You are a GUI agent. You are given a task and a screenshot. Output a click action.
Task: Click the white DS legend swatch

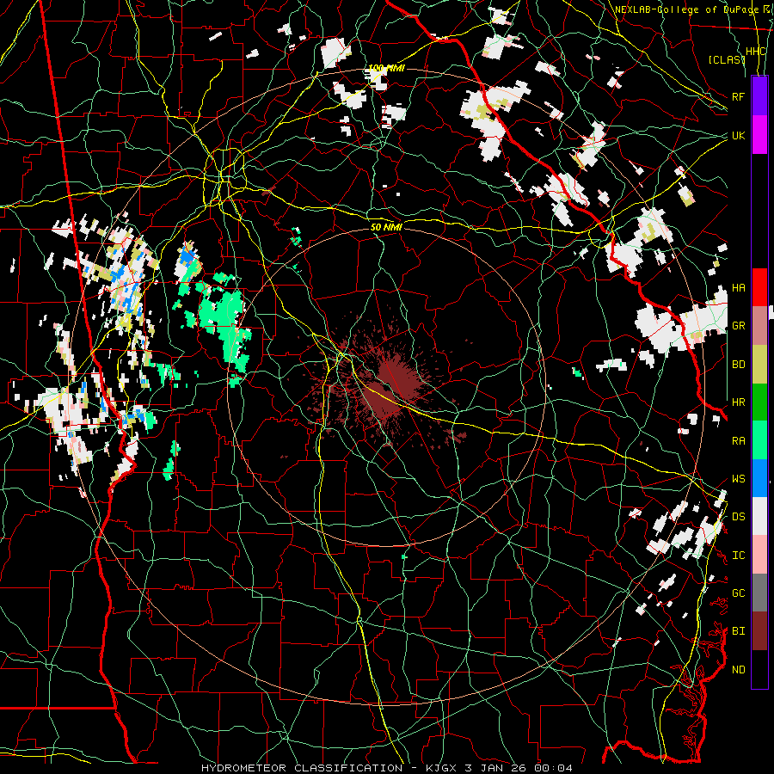pyautogui.click(x=759, y=516)
